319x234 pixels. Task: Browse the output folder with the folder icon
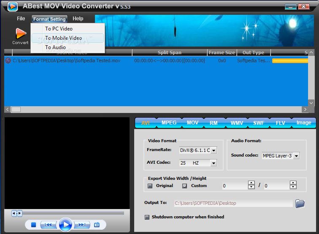pyautogui.click(x=300, y=204)
